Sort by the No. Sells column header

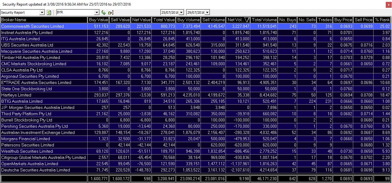click(x=307, y=20)
